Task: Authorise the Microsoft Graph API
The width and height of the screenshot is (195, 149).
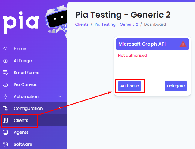Action: click(129, 86)
